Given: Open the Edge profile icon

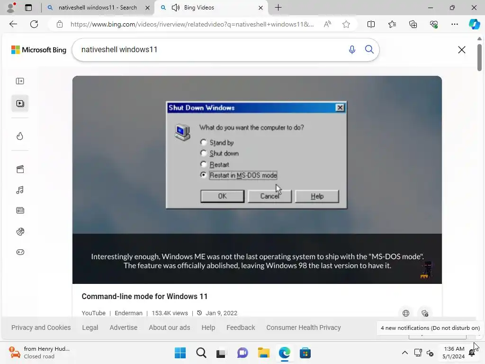Looking at the screenshot, I should (11, 8).
